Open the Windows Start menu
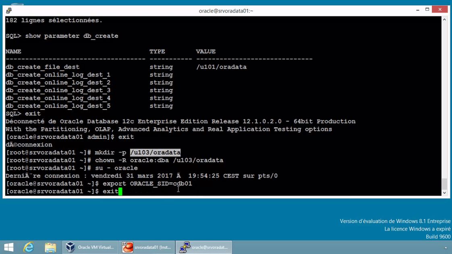This screenshot has width=452, height=254. (8, 247)
